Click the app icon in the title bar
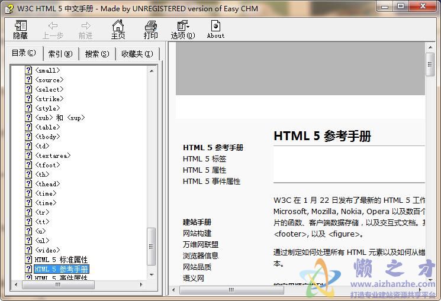This screenshot has height=301, width=441. click(x=9, y=9)
